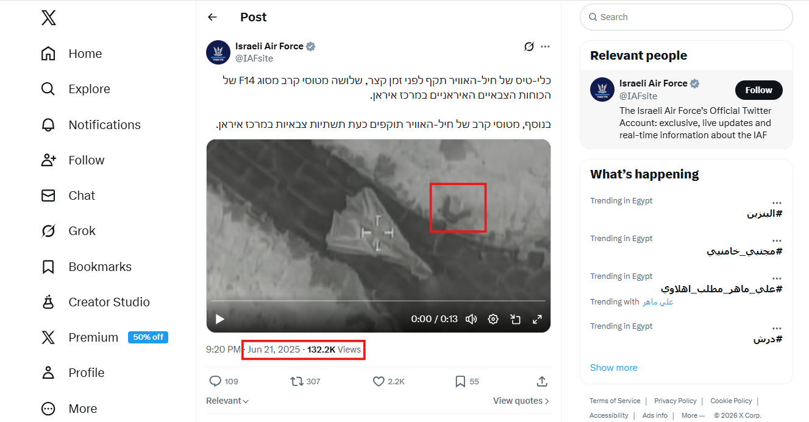The image size is (809, 422).
Task: Open Notifications in the sidebar
Action: [x=104, y=125]
